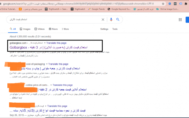Screen dimensions: 189x118
Task: Open the 'خرید کتاب از فیدیبو' bookmark
Action: coord(144,9)
